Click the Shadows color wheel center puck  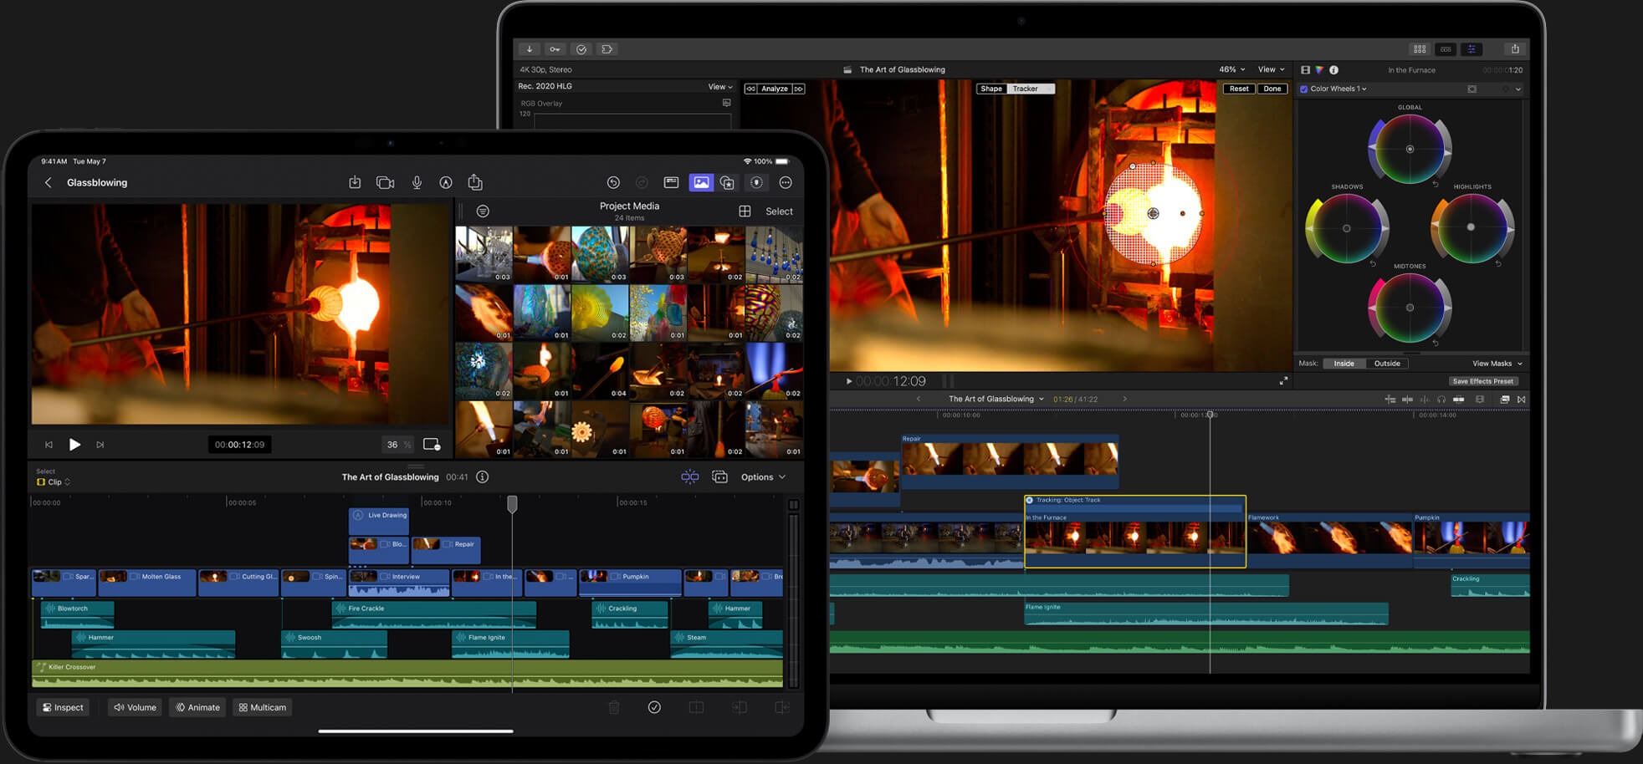1346,228
